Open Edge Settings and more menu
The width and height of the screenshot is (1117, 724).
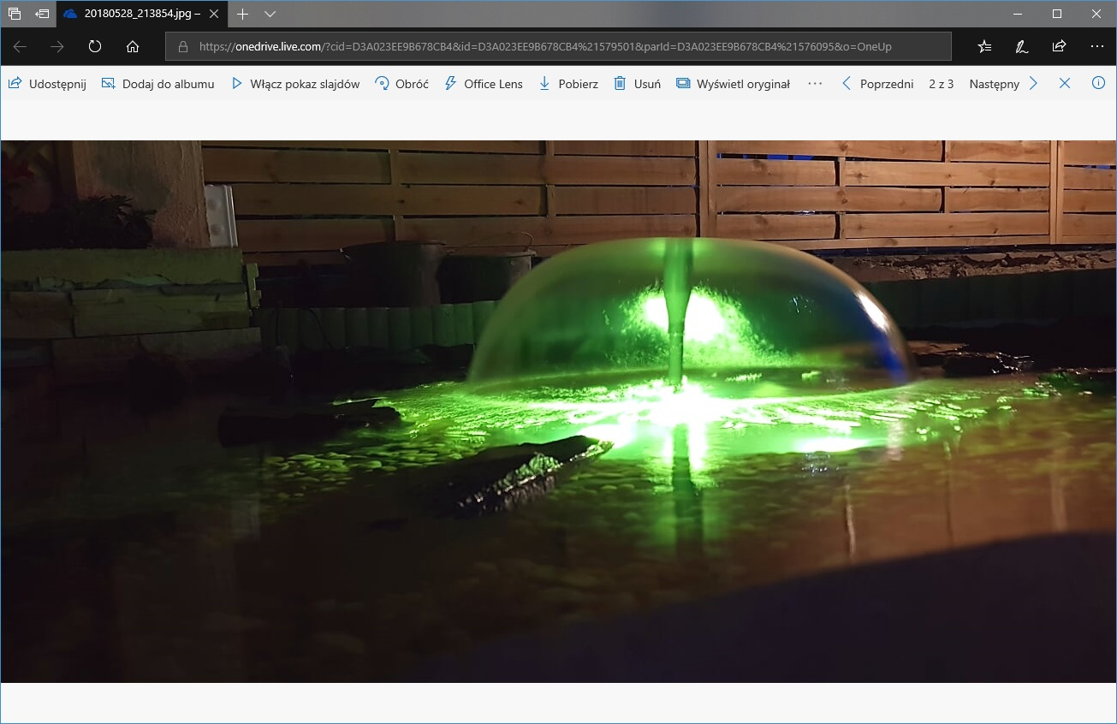point(1097,46)
